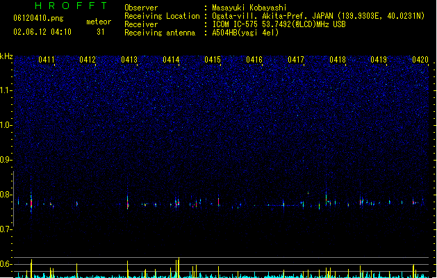Select antenna value A504HB(yagi 4el)
437x278 pixels.
coord(245,33)
